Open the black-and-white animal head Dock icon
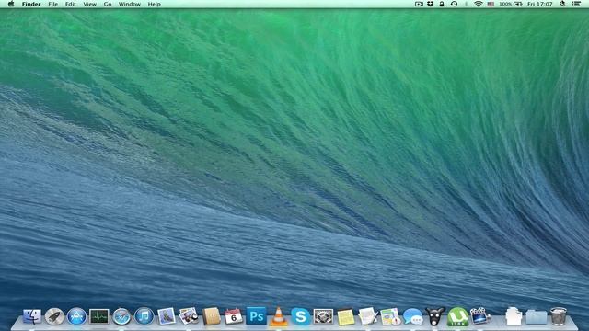 [x=435, y=316]
